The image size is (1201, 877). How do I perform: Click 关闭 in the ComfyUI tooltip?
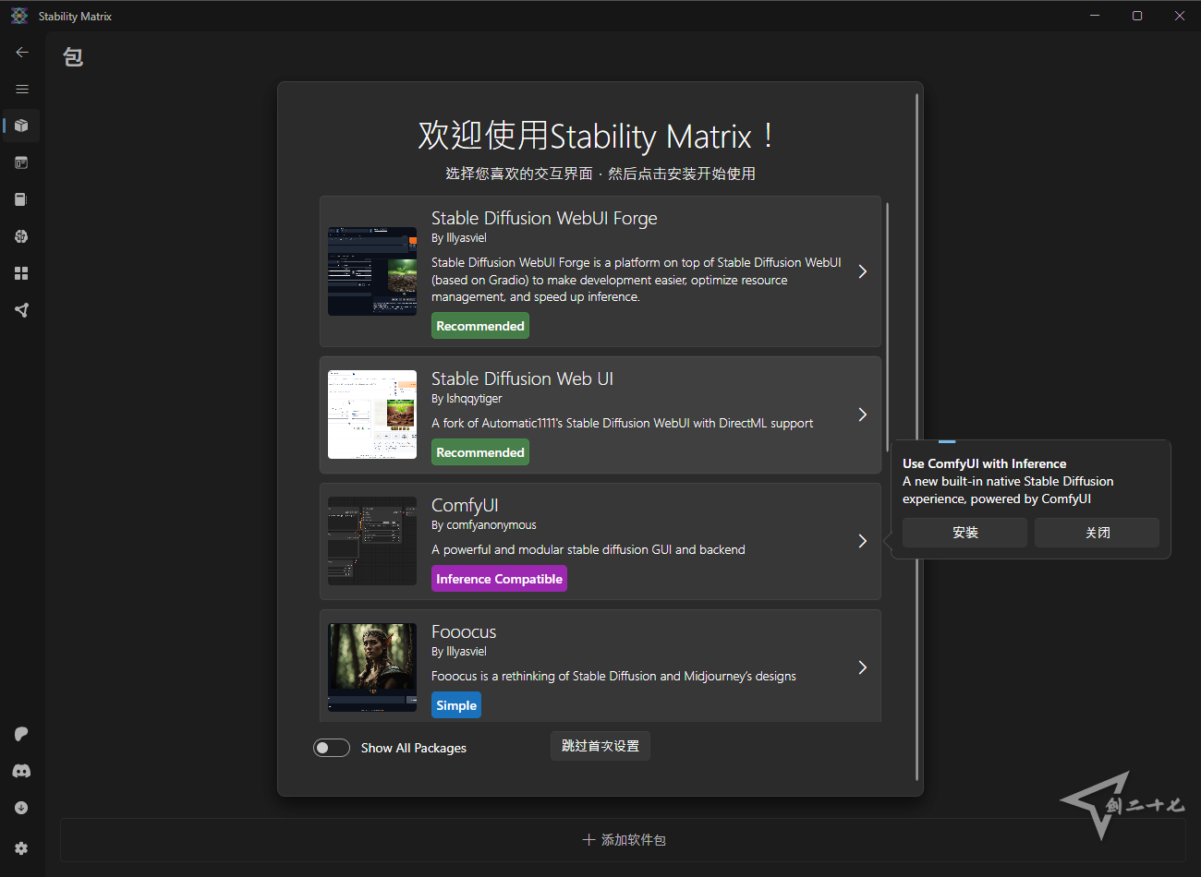click(1098, 533)
